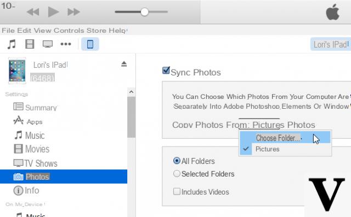Adjust the volume slider knob
This screenshot has height=217, width=351.
point(145,12)
